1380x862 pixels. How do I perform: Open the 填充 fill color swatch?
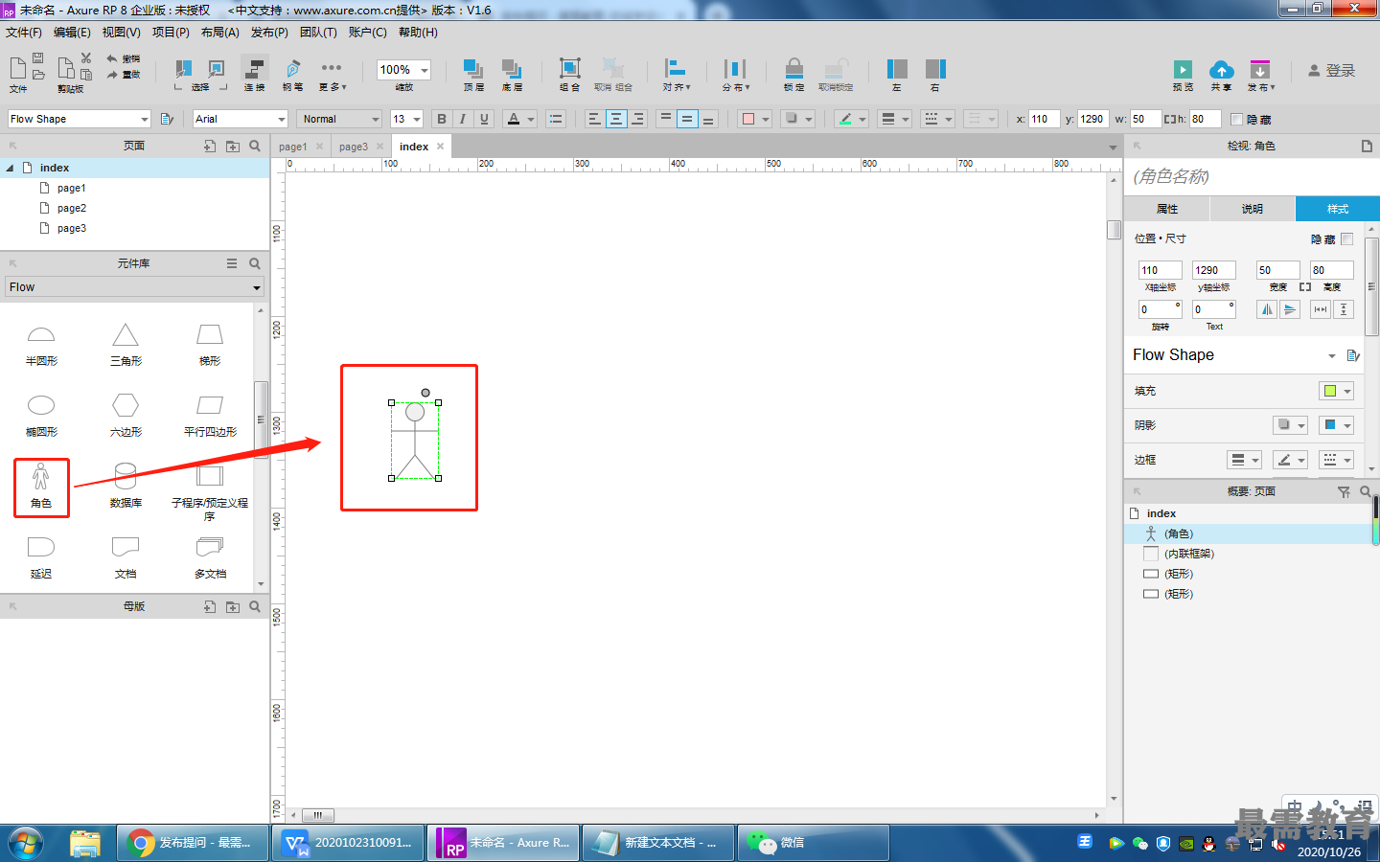[x=1336, y=391]
